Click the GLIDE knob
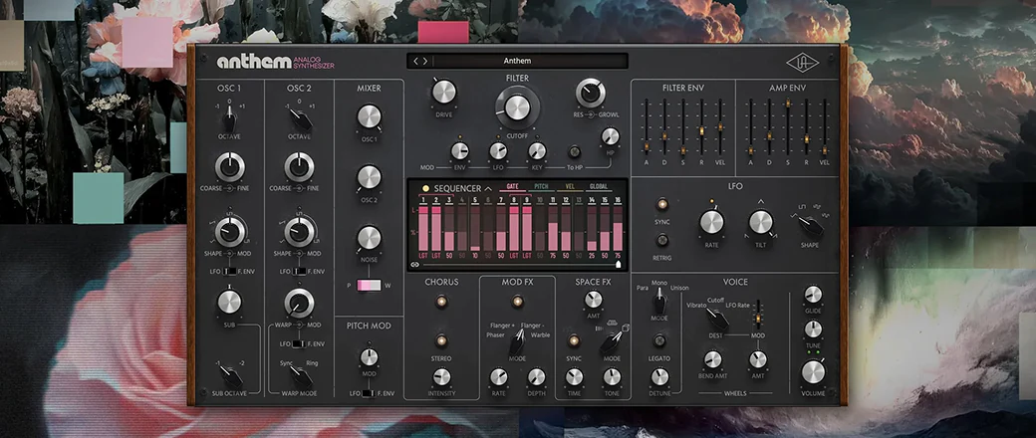Screen dimensions: 1036x438 coord(813,295)
